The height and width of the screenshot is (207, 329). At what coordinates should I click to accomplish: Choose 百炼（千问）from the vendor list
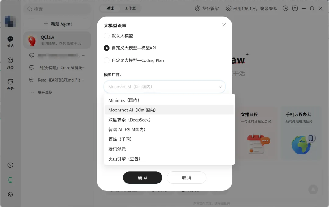pos(169,139)
